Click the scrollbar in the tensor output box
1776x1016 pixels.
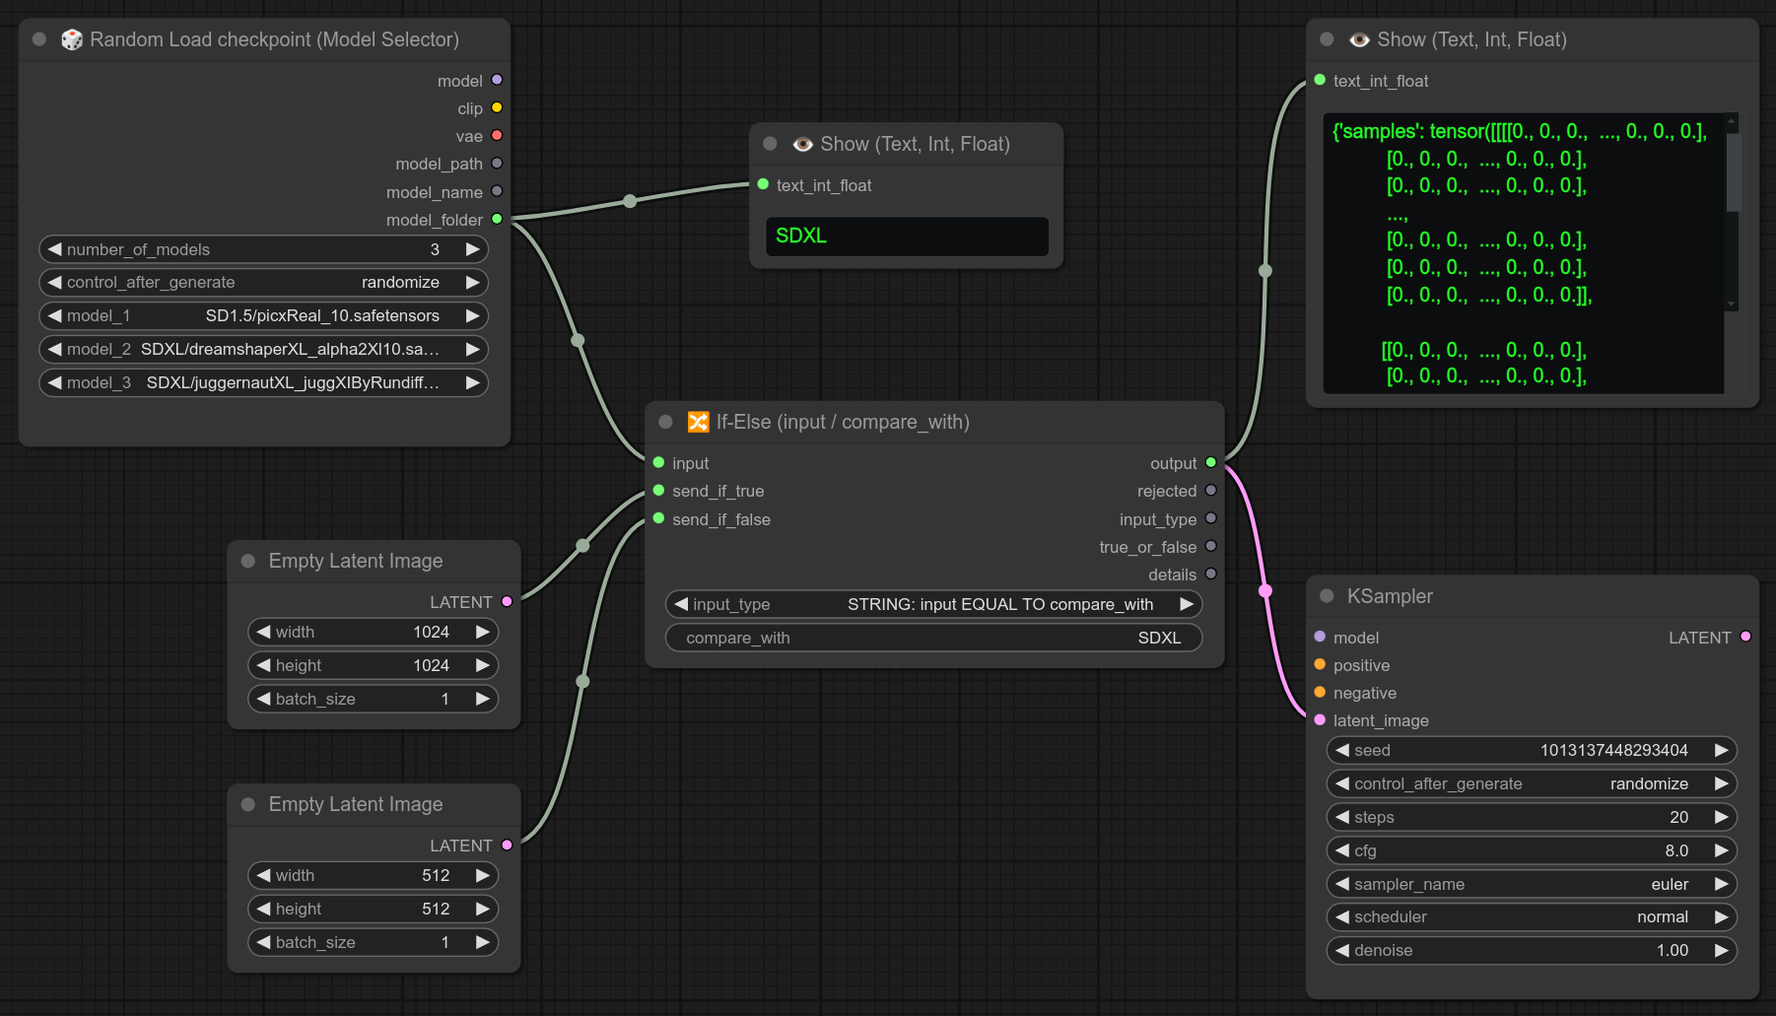tap(1733, 172)
